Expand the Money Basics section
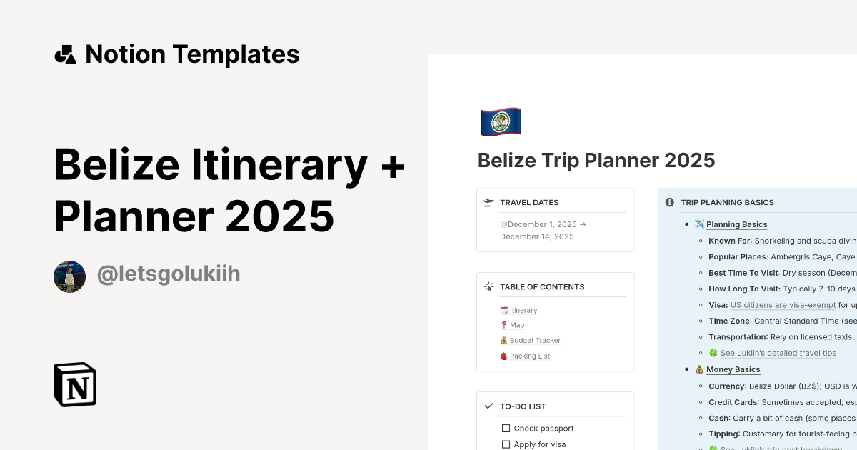This screenshot has width=857, height=450. (x=733, y=369)
